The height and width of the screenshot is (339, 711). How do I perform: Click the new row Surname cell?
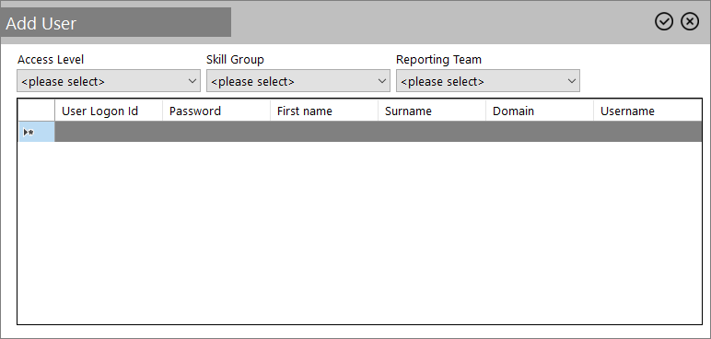pyautogui.click(x=432, y=132)
